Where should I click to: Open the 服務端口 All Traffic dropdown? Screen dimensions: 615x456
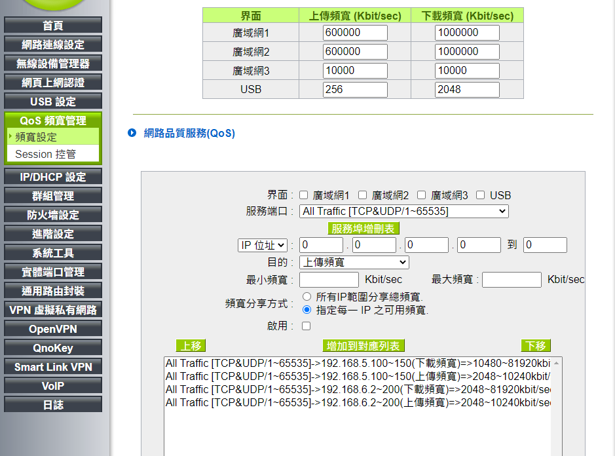click(x=403, y=211)
